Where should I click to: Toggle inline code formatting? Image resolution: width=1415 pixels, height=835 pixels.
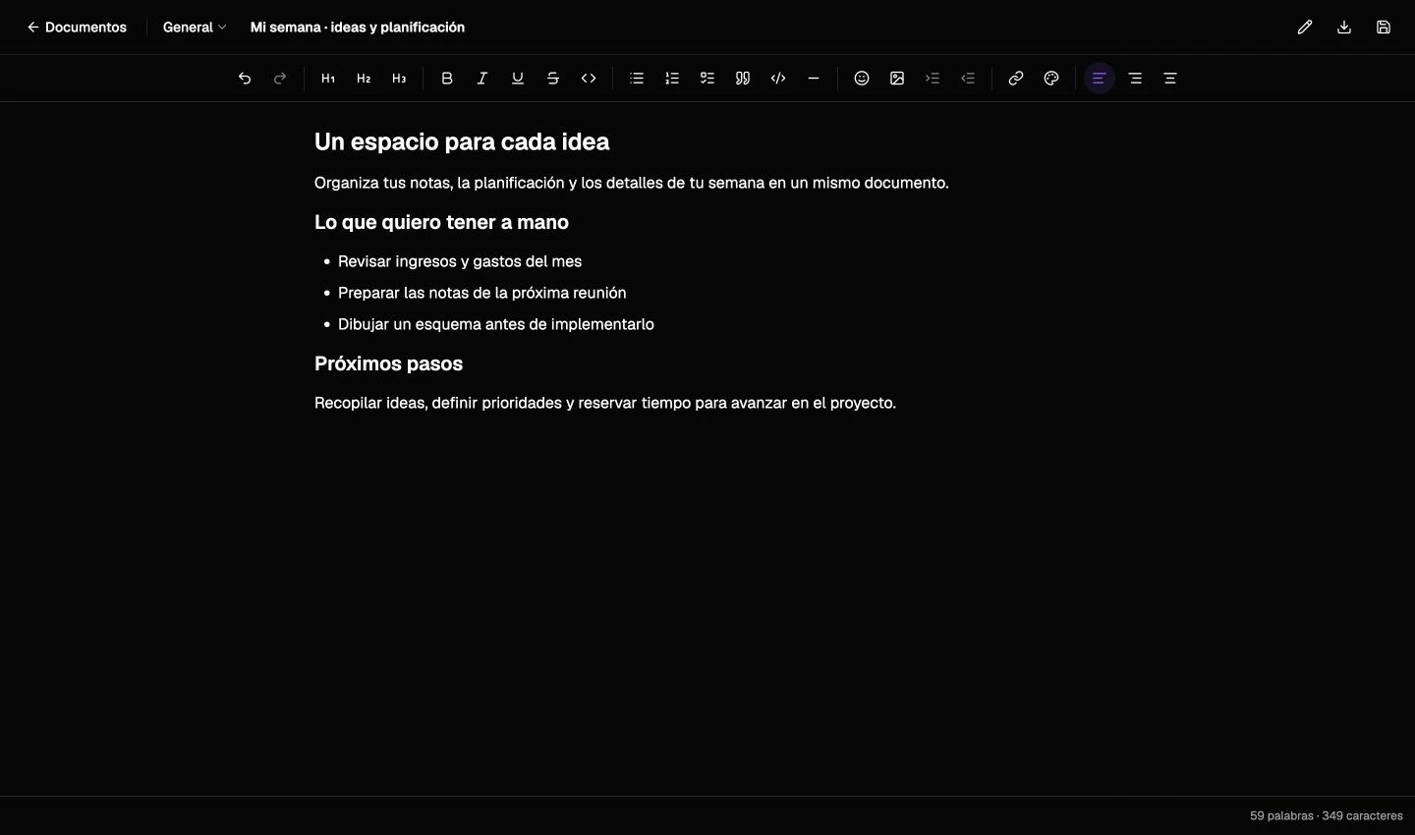tap(589, 79)
